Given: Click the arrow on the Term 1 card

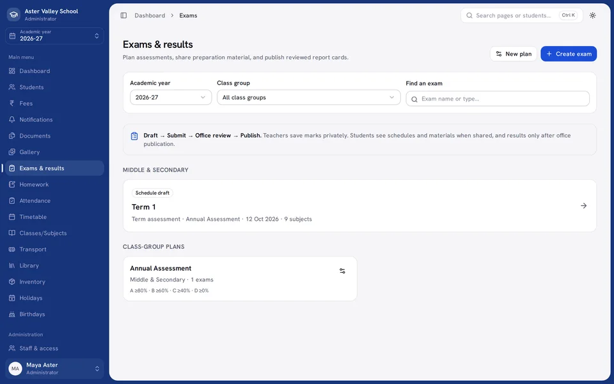Looking at the screenshot, I should (583, 205).
